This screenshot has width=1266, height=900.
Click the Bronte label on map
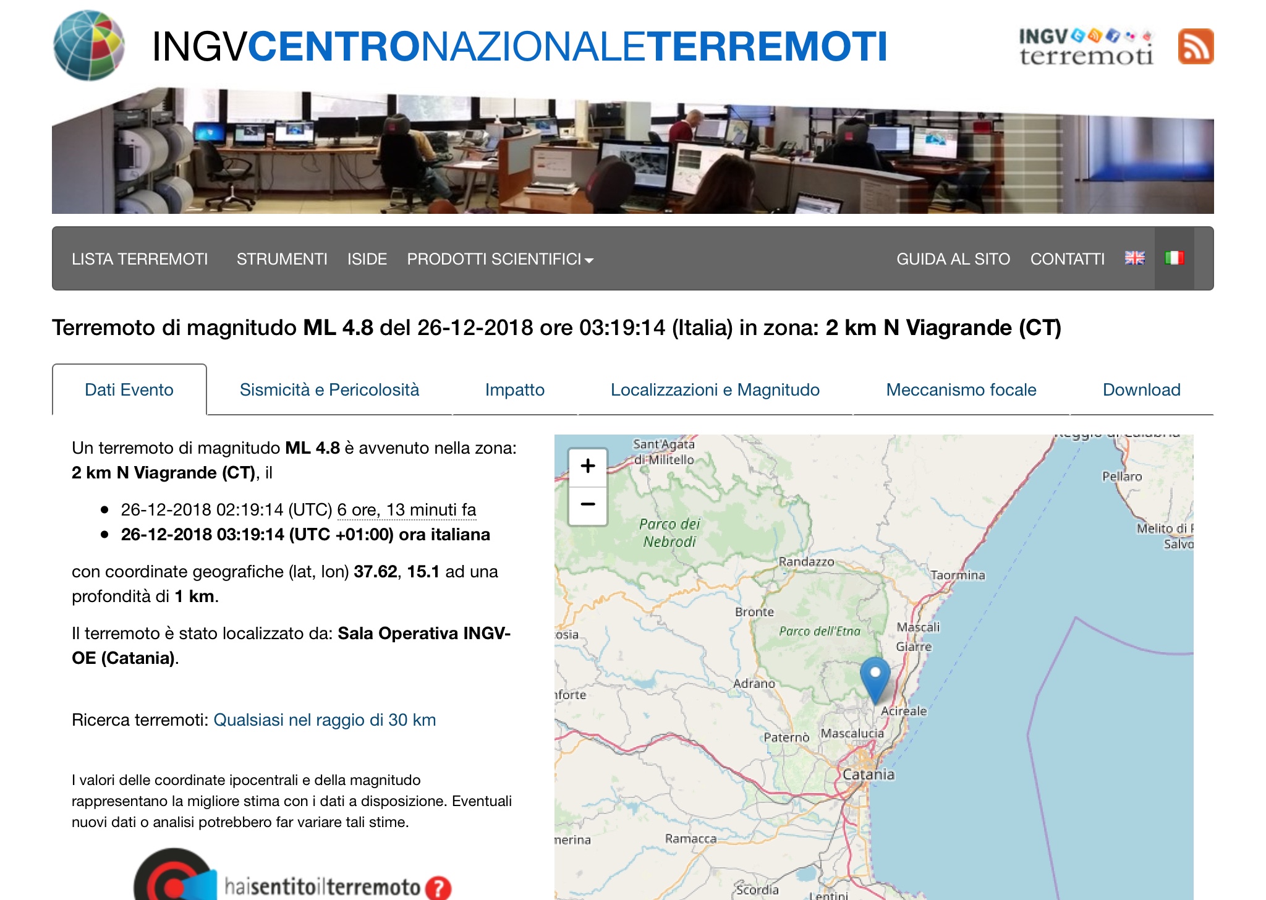(x=754, y=611)
